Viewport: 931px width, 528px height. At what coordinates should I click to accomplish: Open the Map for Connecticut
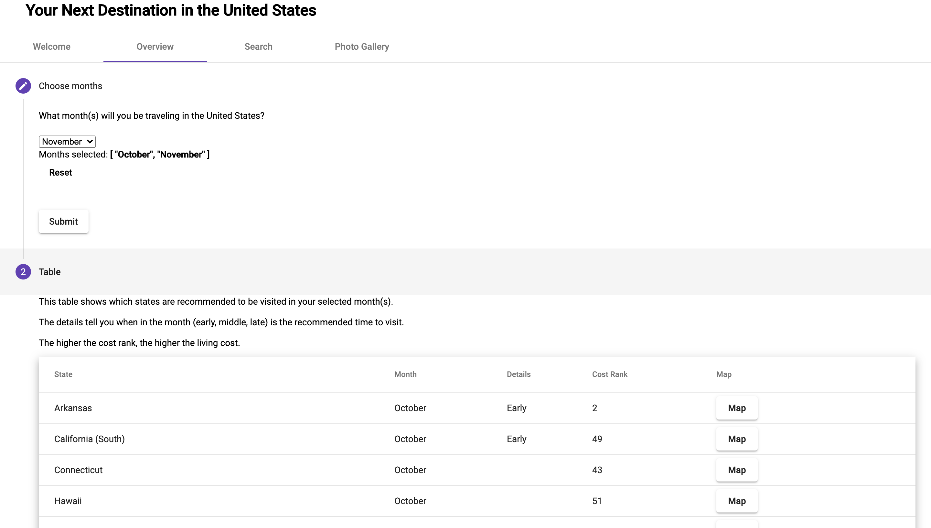click(736, 470)
